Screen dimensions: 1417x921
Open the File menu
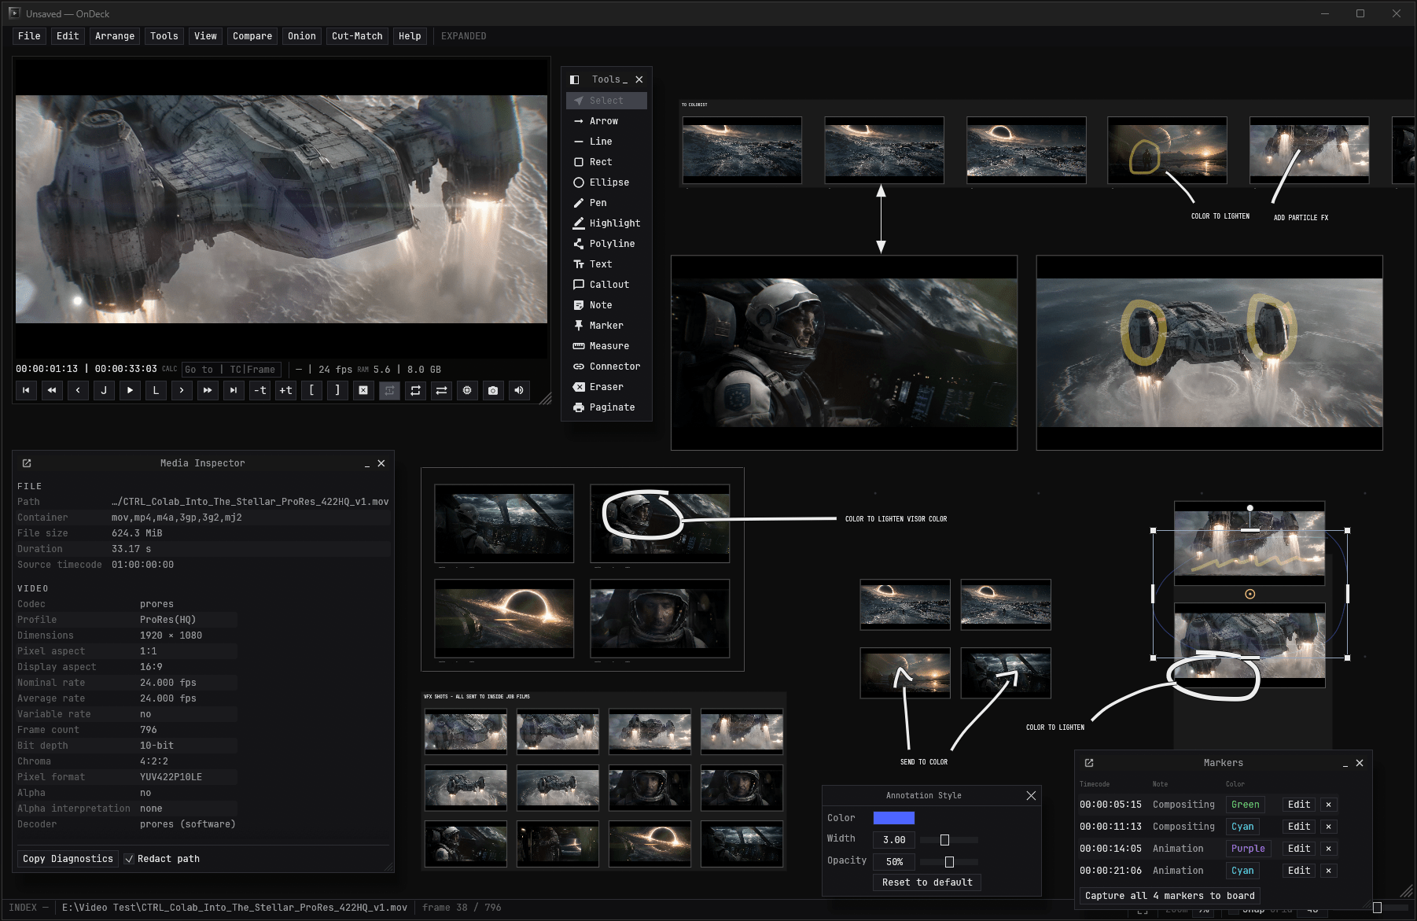click(29, 36)
